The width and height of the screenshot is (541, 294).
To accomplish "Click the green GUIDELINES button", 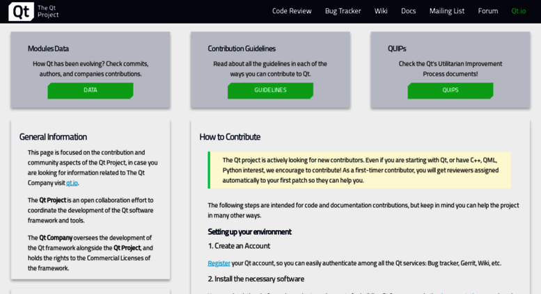I will [270, 90].
